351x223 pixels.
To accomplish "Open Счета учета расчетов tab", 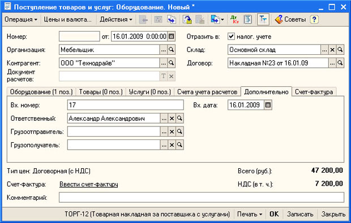I will coord(207,92).
